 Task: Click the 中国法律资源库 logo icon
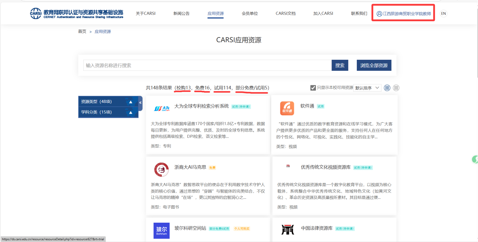(x=288, y=230)
